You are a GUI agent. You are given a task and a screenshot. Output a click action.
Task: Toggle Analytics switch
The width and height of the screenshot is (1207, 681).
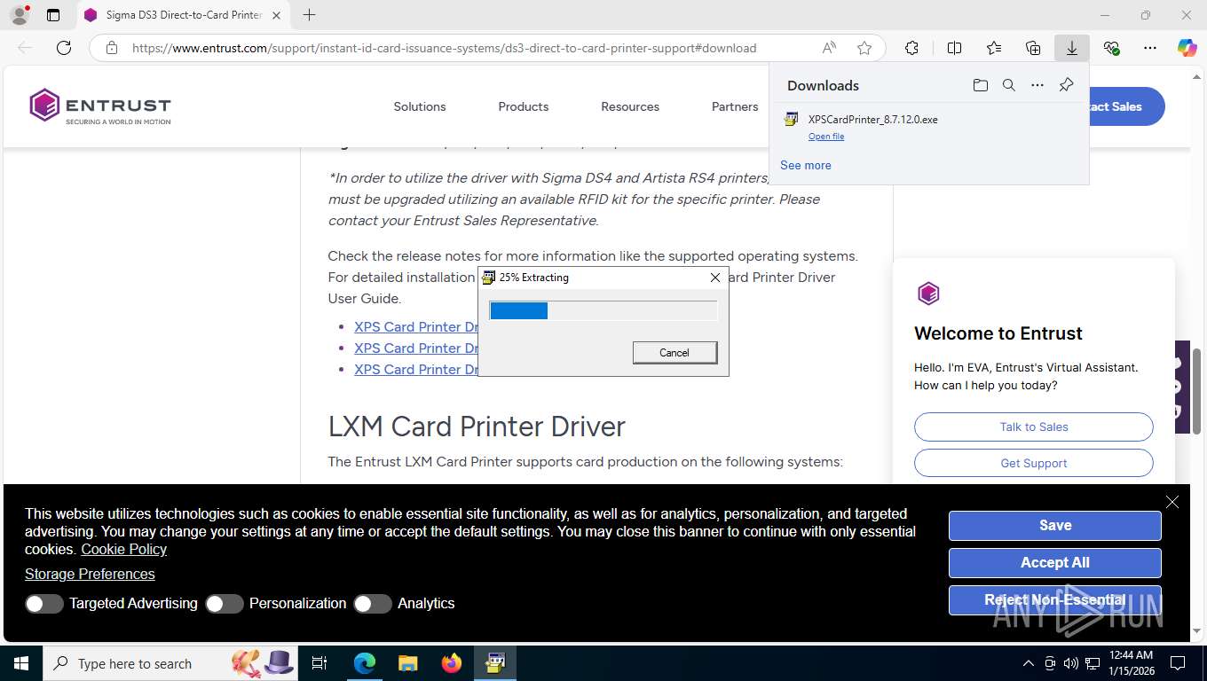(x=373, y=604)
